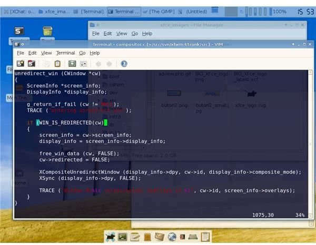Click the 34% indicator in Vim status
The image size is (316, 245).
[x=300, y=215]
